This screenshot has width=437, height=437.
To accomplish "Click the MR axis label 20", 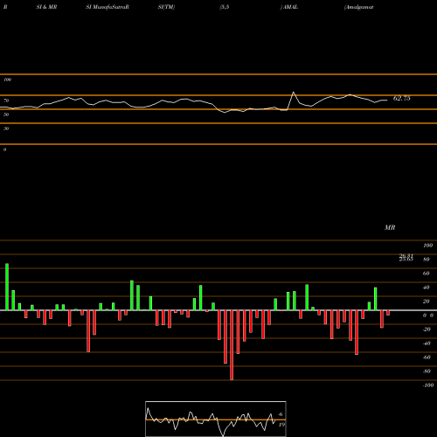I will [x=427, y=302].
